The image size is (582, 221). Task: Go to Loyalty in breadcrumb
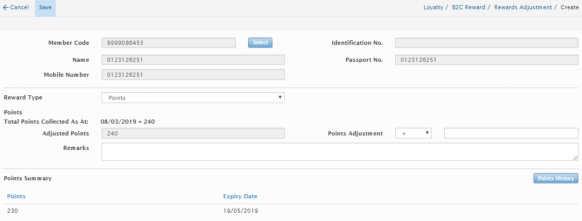click(x=433, y=8)
